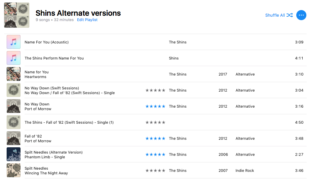Open the Edit Playlist link

point(87,20)
